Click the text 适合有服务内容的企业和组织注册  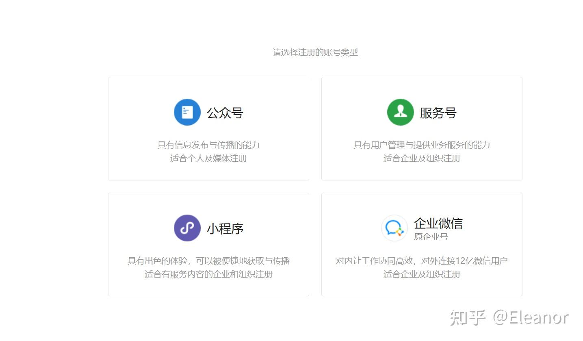(x=208, y=274)
